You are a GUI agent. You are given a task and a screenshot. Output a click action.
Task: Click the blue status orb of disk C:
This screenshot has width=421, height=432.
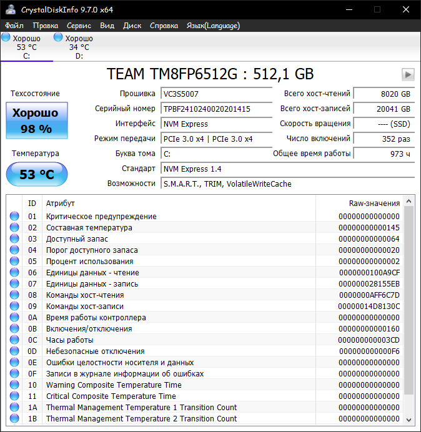tap(6, 37)
